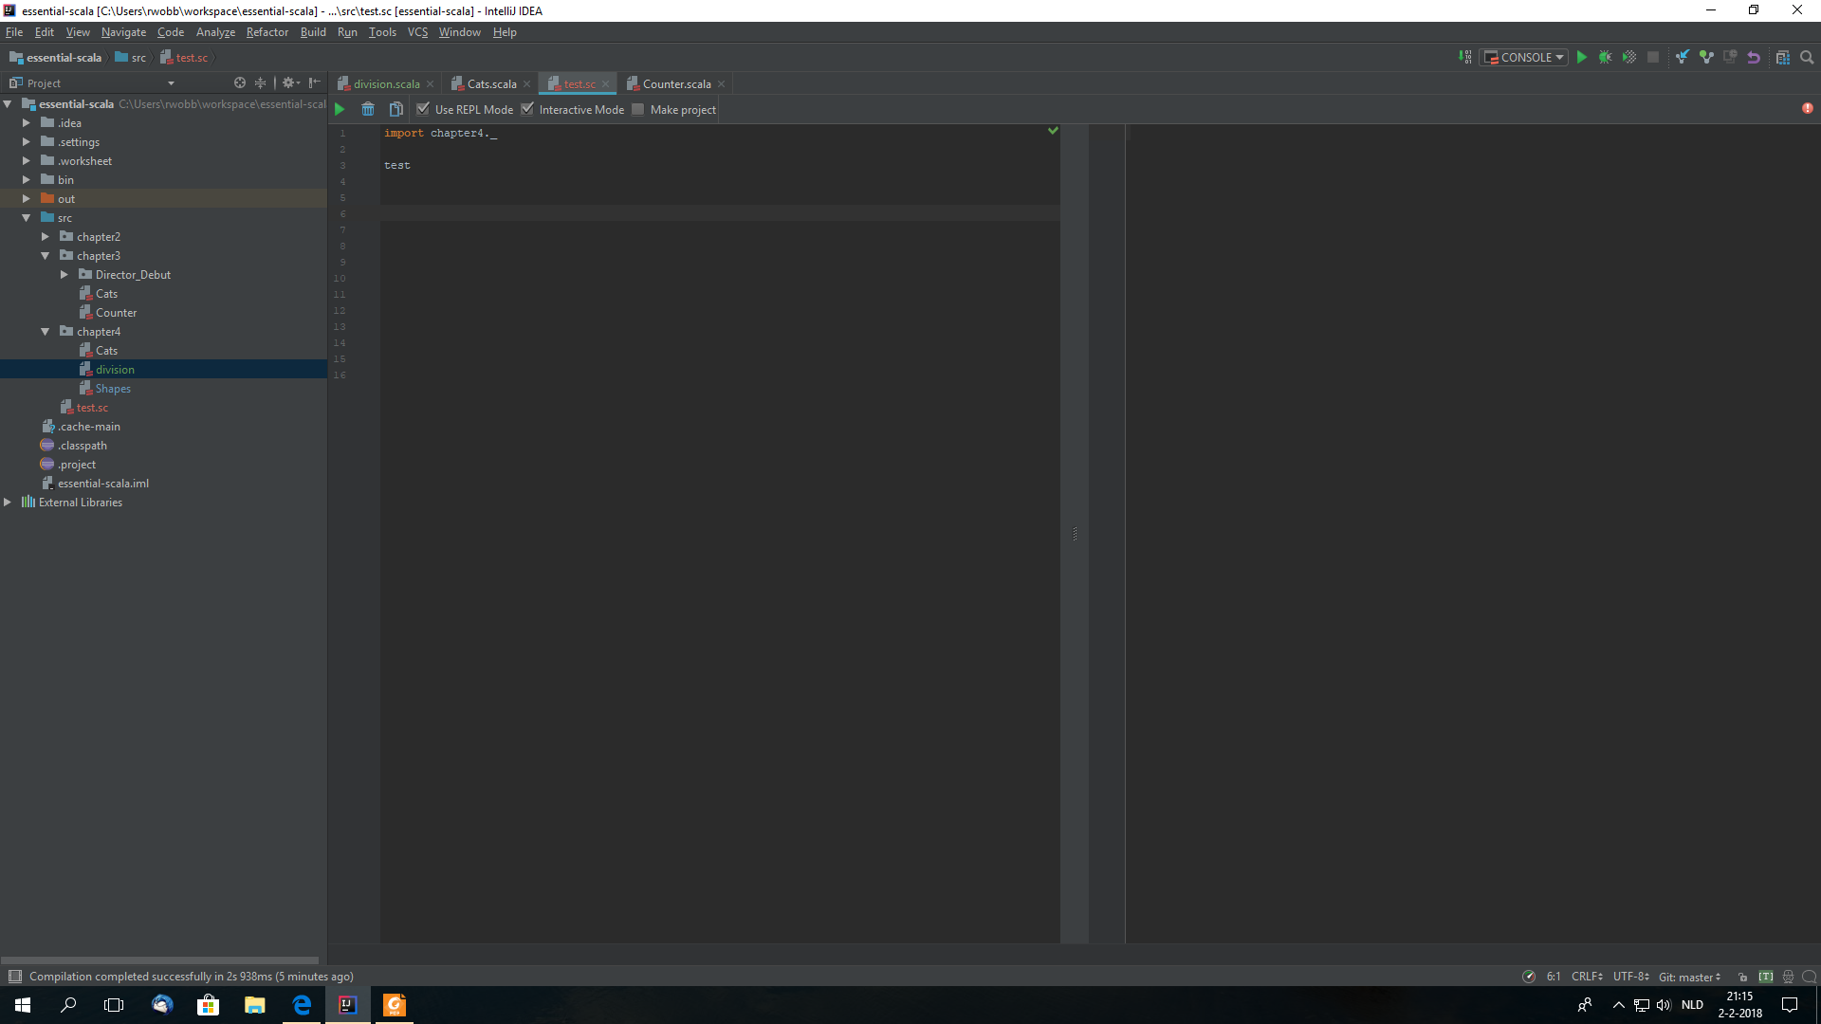Open the CONSOLE run configuration dropdown
This screenshot has width=1821, height=1024.
click(x=1524, y=57)
